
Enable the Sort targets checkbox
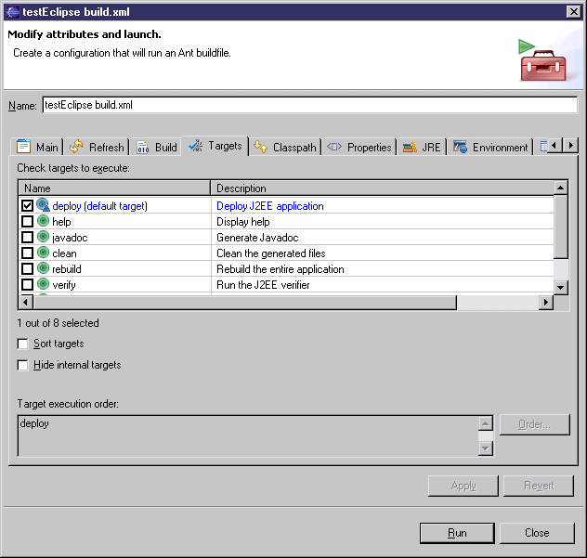[23, 344]
